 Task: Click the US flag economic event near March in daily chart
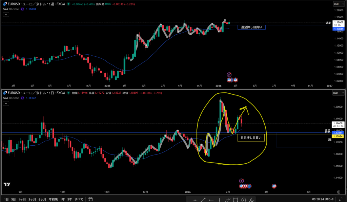274,186
